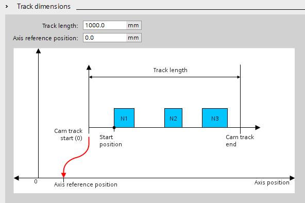
Task: Click the Cam track end label
Action: click(240, 141)
